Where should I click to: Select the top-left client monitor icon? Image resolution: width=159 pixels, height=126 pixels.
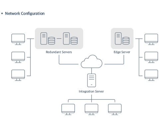(18, 39)
